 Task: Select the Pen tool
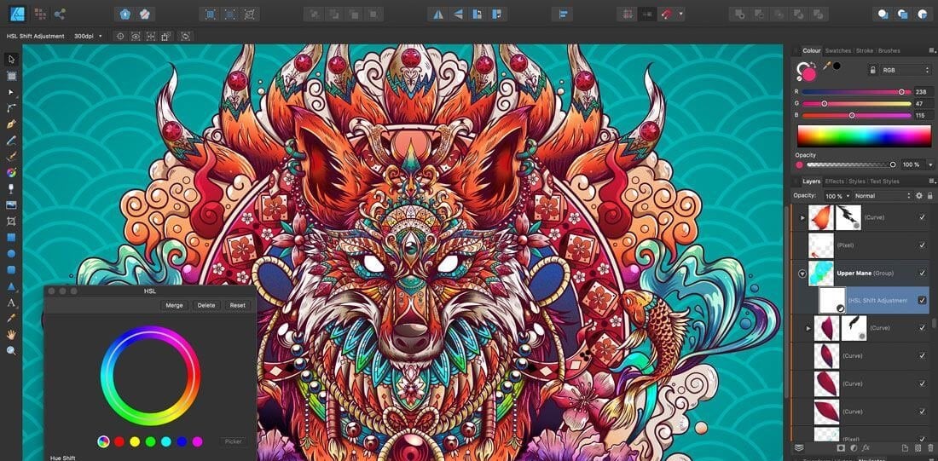(11, 125)
